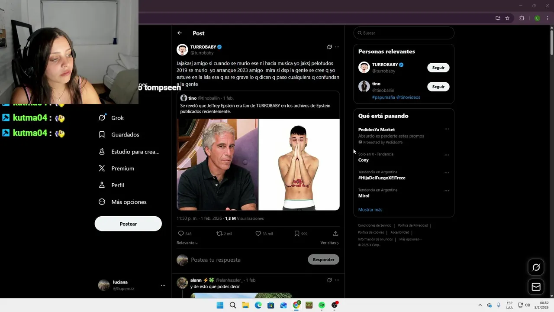Click the Responder button
Image resolution: width=554 pixels, height=312 pixels.
323,260
